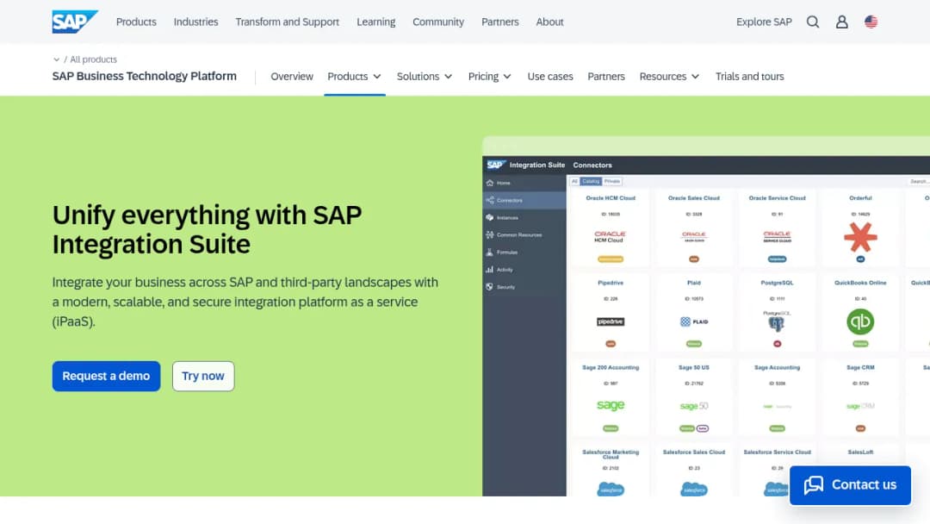Select the Private filter tab in Connectors
This screenshot has width=930, height=524.
coord(612,182)
